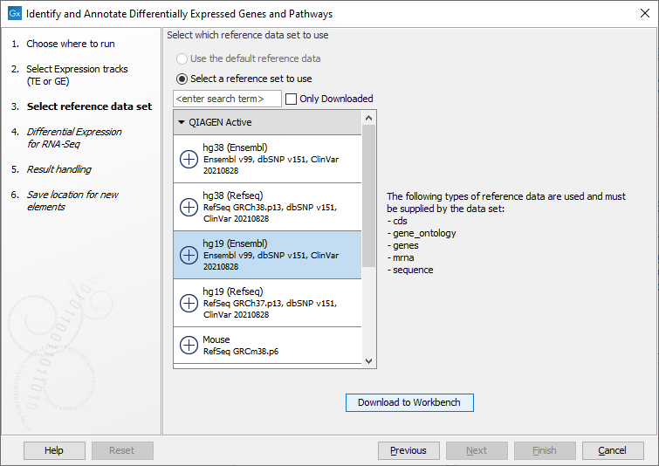Click the plus icon for hg19 (Ensembl)
Image resolution: width=659 pixels, height=466 pixels.
pos(189,255)
